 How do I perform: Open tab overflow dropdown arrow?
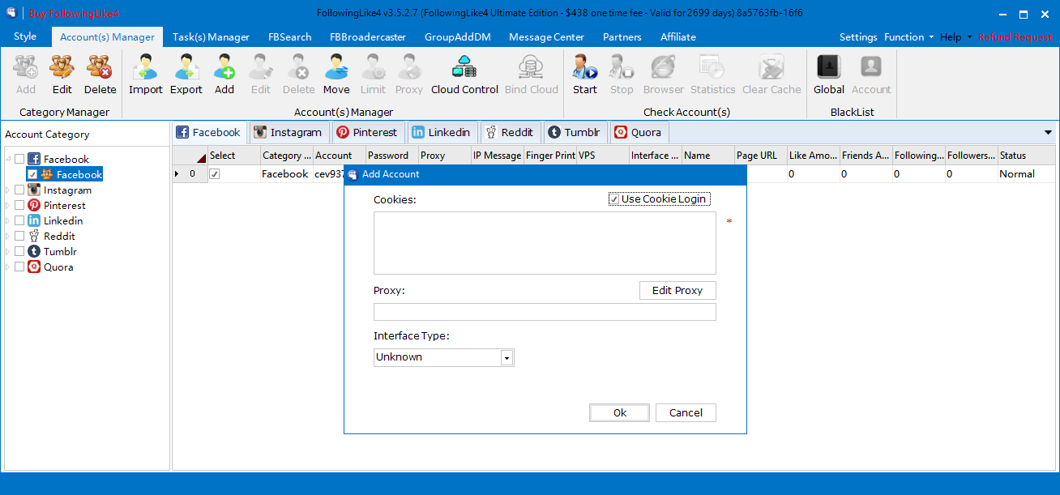click(1049, 133)
